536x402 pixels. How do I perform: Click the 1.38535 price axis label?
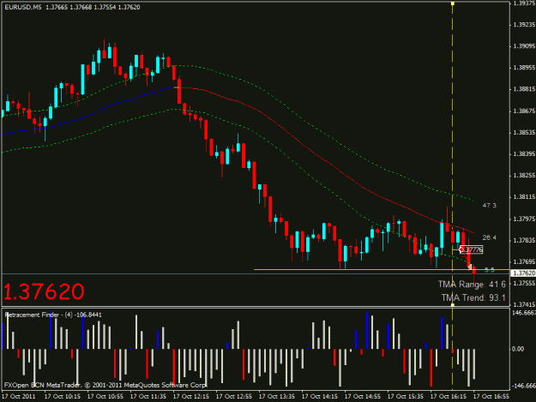(x=524, y=132)
